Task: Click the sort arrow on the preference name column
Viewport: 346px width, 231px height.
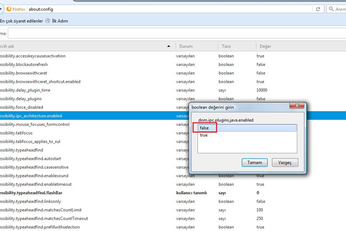Action: 169,46
